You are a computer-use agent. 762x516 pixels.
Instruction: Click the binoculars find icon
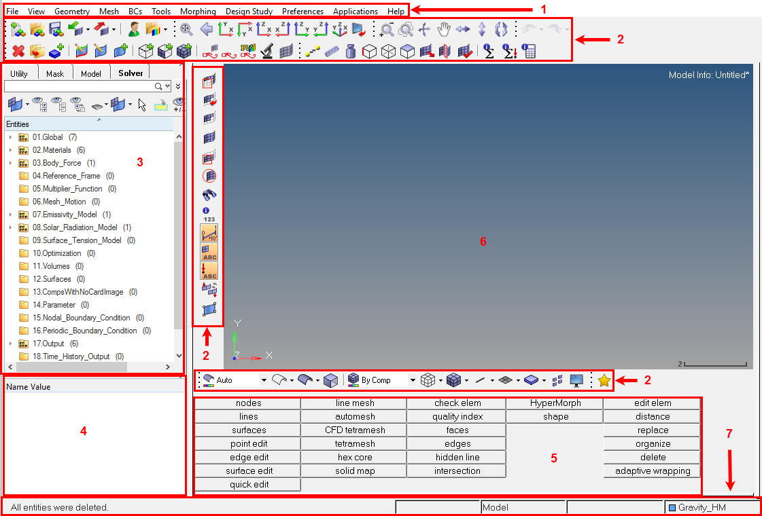(210, 195)
